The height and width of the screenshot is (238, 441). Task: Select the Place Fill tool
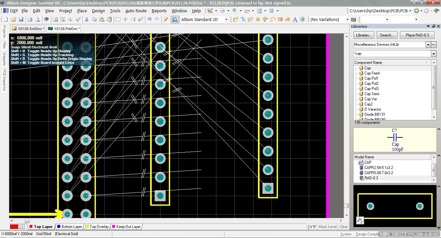point(280,19)
